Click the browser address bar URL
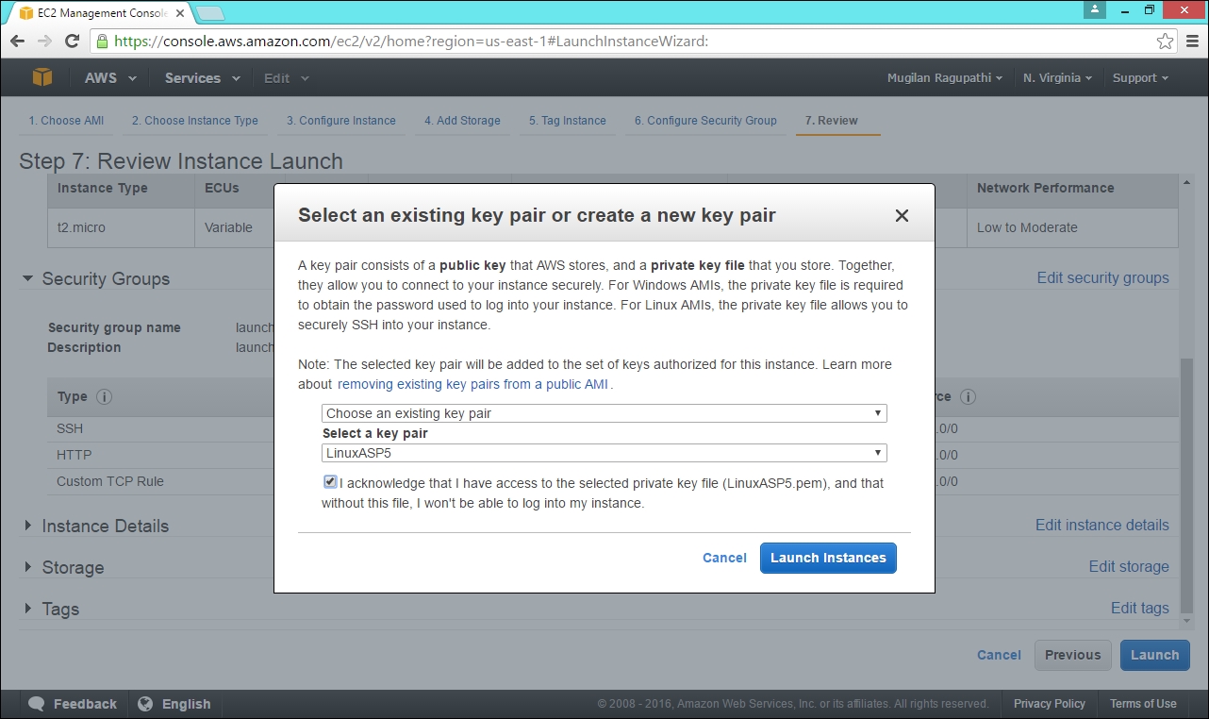 411,42
